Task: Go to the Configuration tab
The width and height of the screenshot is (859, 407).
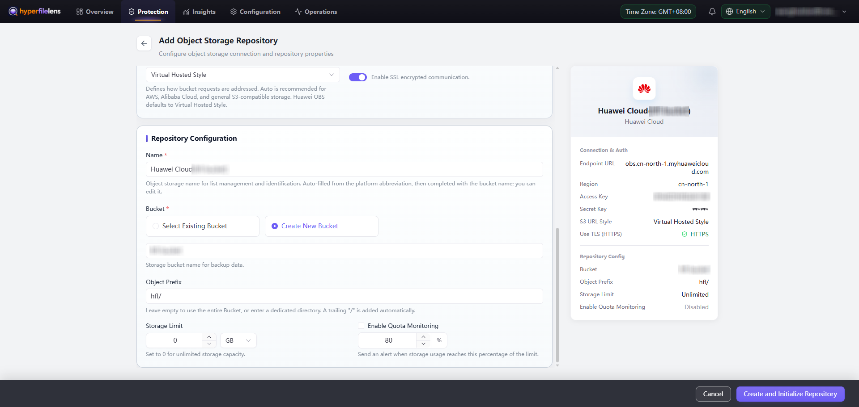Action: [x=255, y=12]
